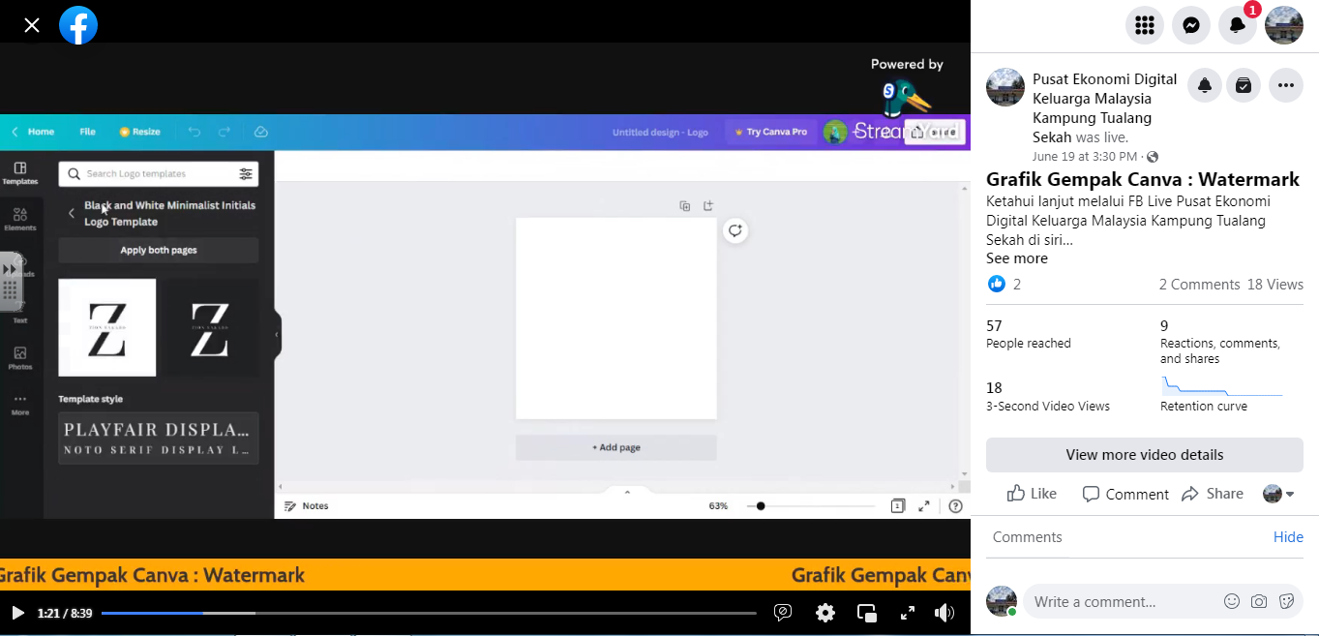Switch the video to fullscreen

point(908,613)
